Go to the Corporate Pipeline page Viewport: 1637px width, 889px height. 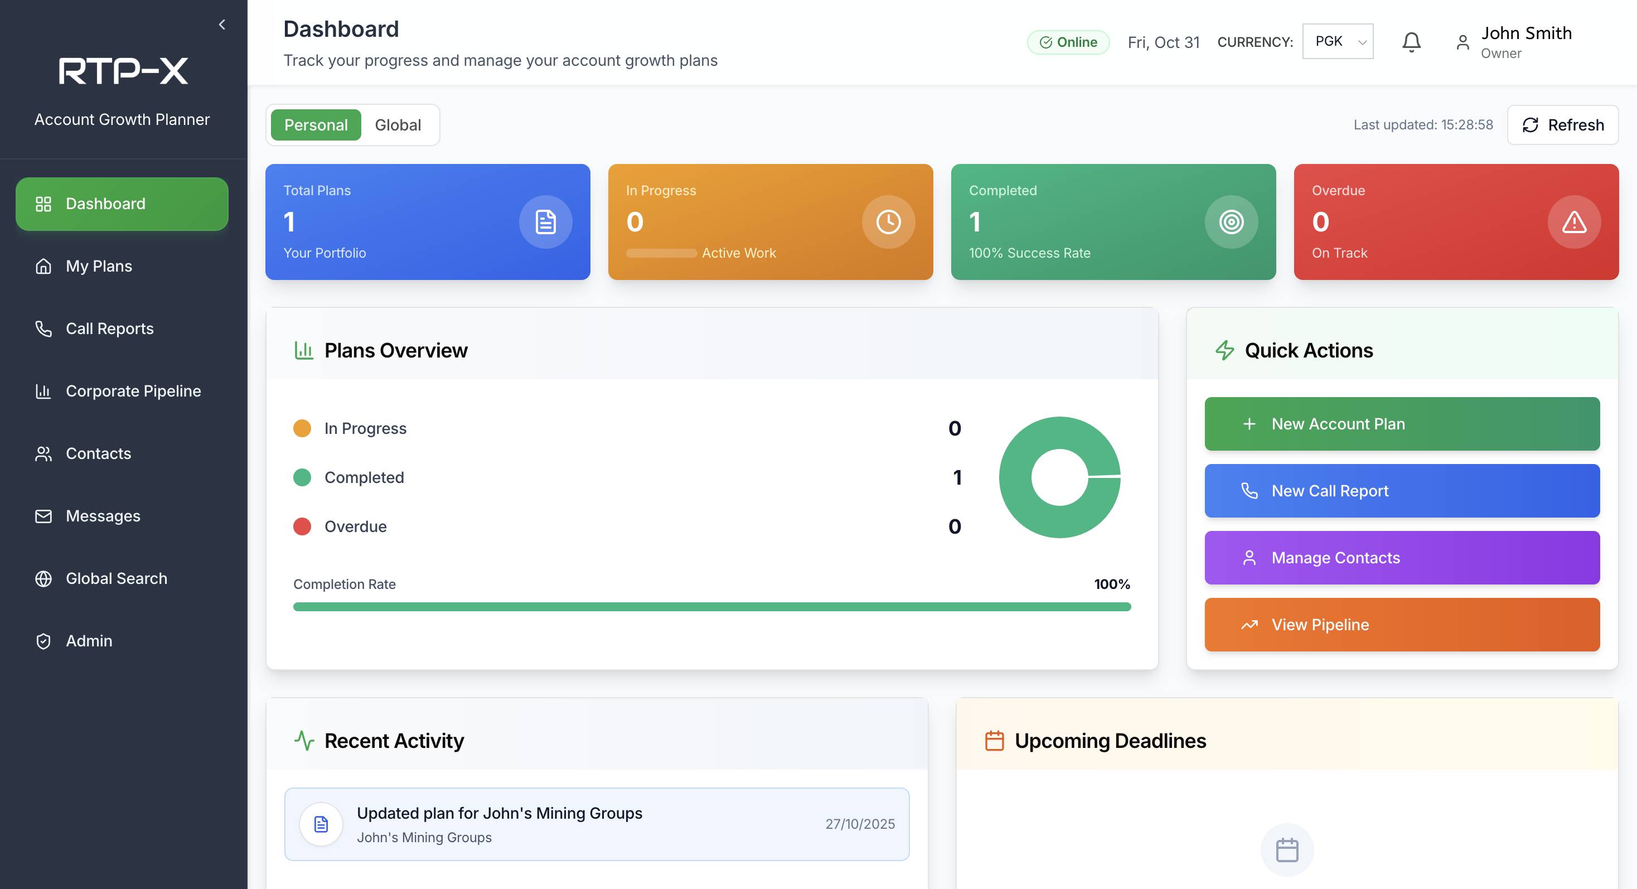[133, 391]
